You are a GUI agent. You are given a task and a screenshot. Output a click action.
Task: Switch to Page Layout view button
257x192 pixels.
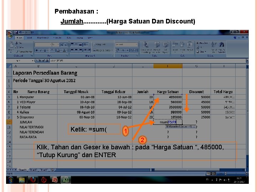click(211, 174)
